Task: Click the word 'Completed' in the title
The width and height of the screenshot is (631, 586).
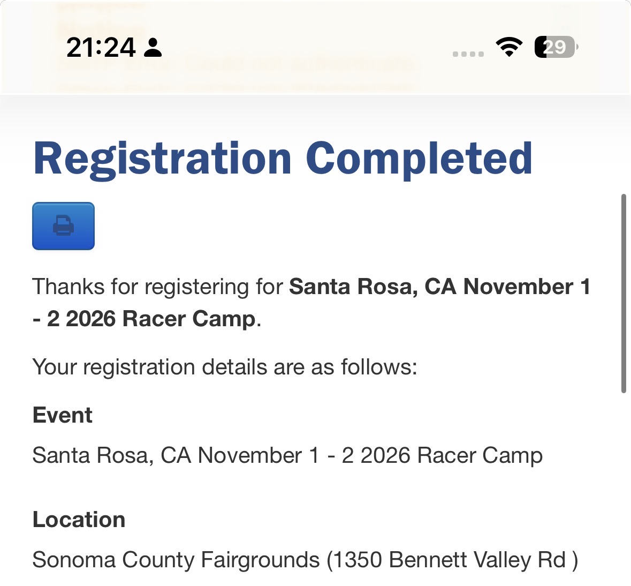Action: coord(419,159)
